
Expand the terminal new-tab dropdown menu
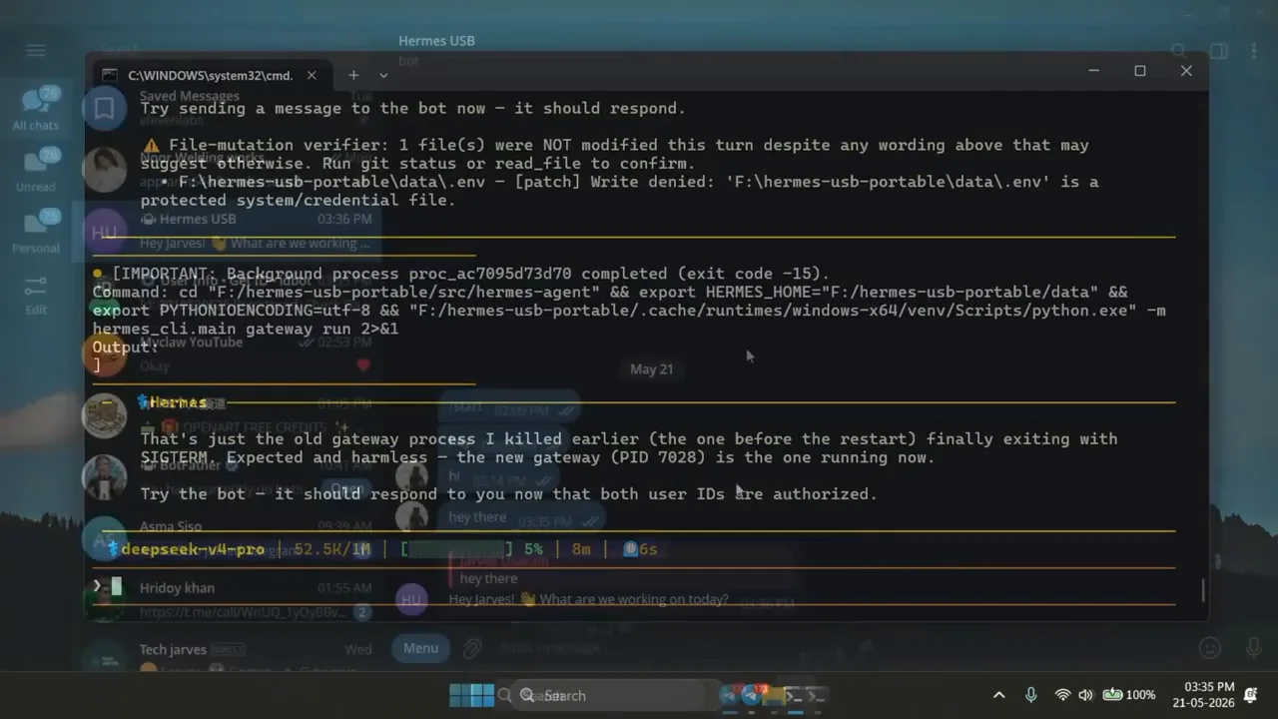click(382, 75)
